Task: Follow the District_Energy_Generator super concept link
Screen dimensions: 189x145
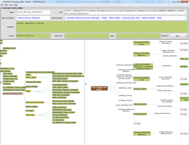Action: pyautogui.click(x=29, y=18)
